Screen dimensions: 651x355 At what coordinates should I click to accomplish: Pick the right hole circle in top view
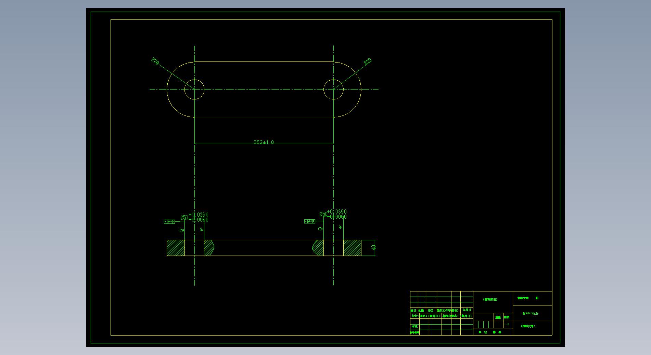(x=333, y=89)
